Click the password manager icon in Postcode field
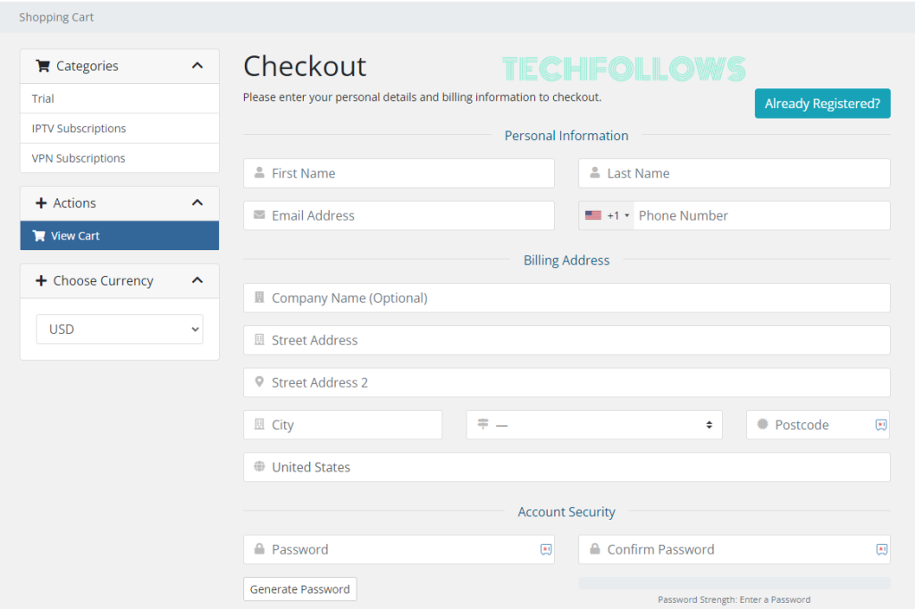Viewport: 915px width, 609px height. tap(881, 425)
